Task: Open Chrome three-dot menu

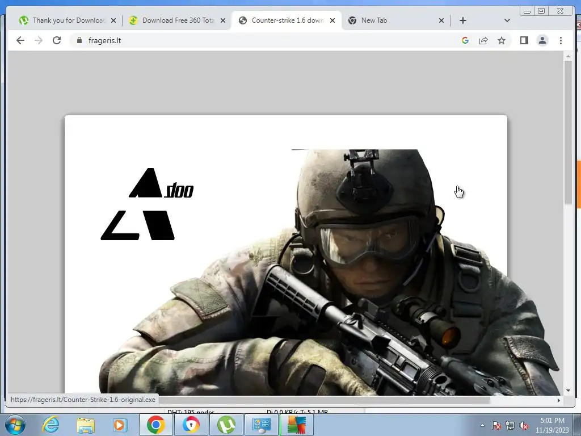Action: click(561, 40)
